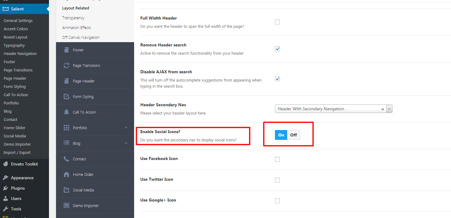The image size is (451, 218).
Task: Clear the Header Secondary Nav selection
Action: coord(382,109)
